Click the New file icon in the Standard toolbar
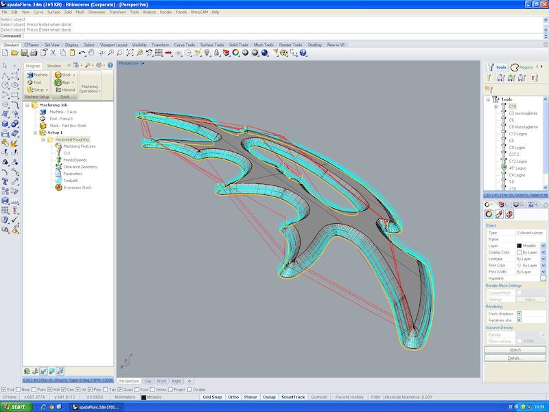The width and height of the screenshot is (549, 412). 5,53
